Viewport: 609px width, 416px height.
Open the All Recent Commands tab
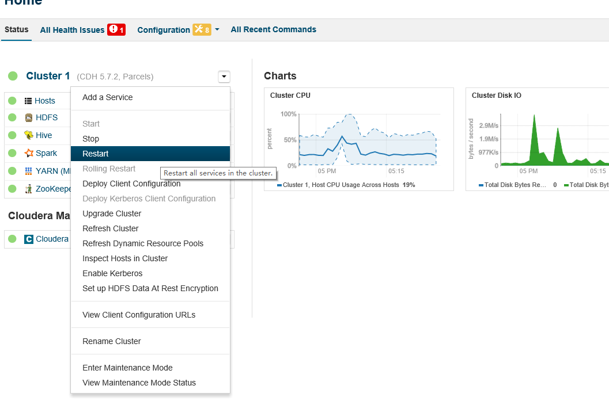274,29
